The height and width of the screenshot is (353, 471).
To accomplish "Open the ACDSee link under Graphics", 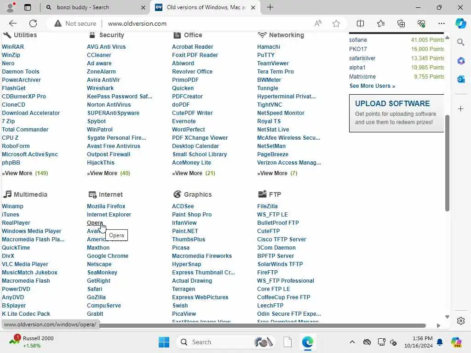I will point(183,206).
